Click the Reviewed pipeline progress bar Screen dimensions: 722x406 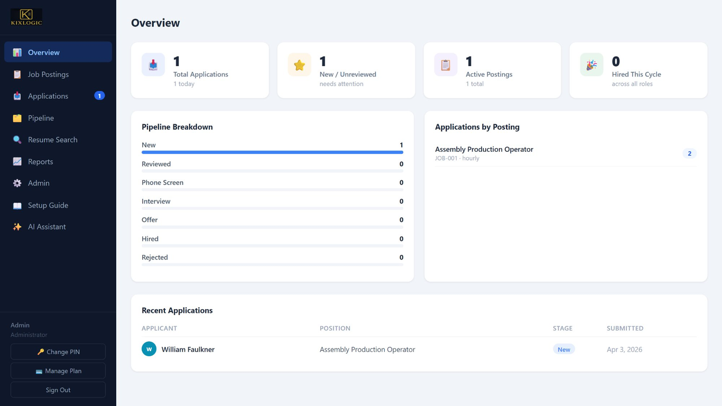[272, 171]
